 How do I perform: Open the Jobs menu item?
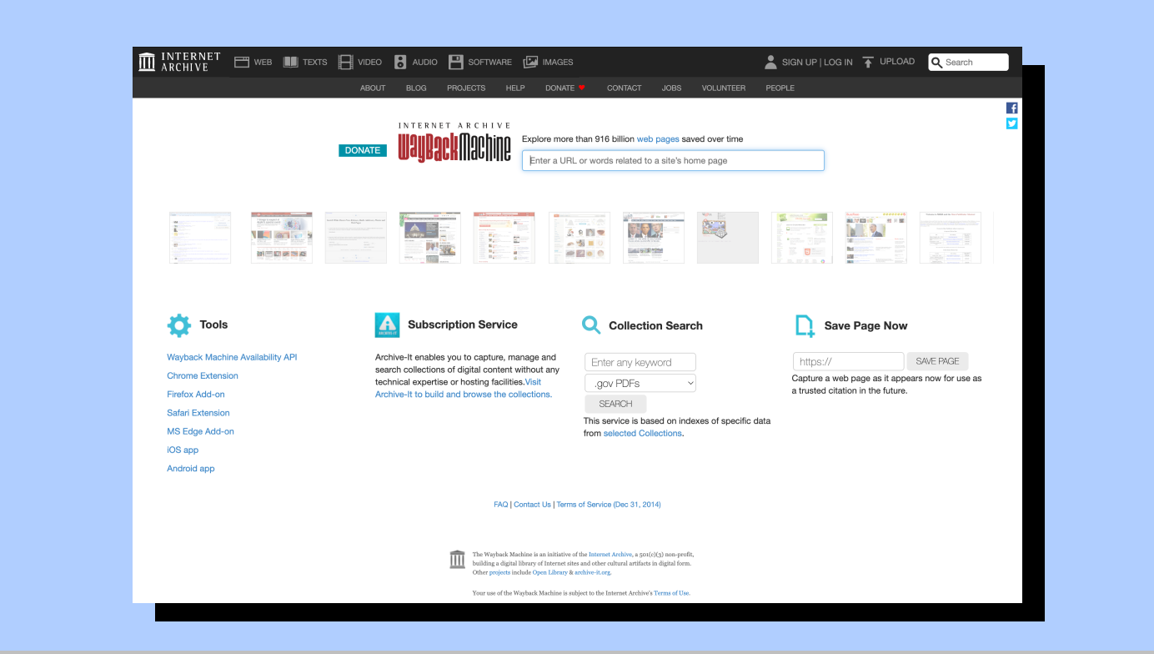click(x=672, y=88)
